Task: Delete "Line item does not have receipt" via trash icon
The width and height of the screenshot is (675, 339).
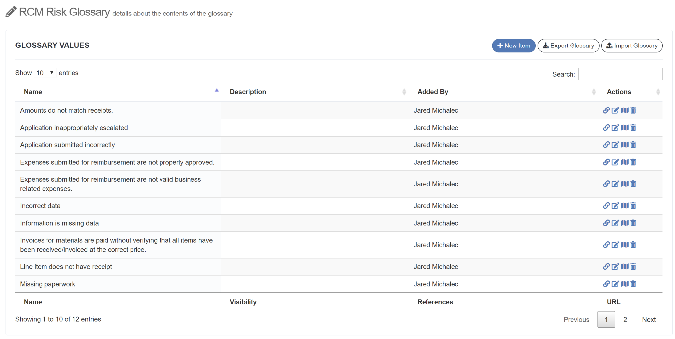Action: (633, 267)
